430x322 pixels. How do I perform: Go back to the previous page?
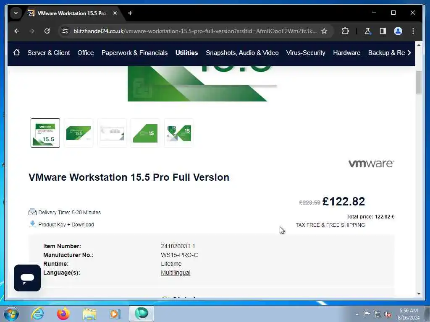tap(17, 31)
